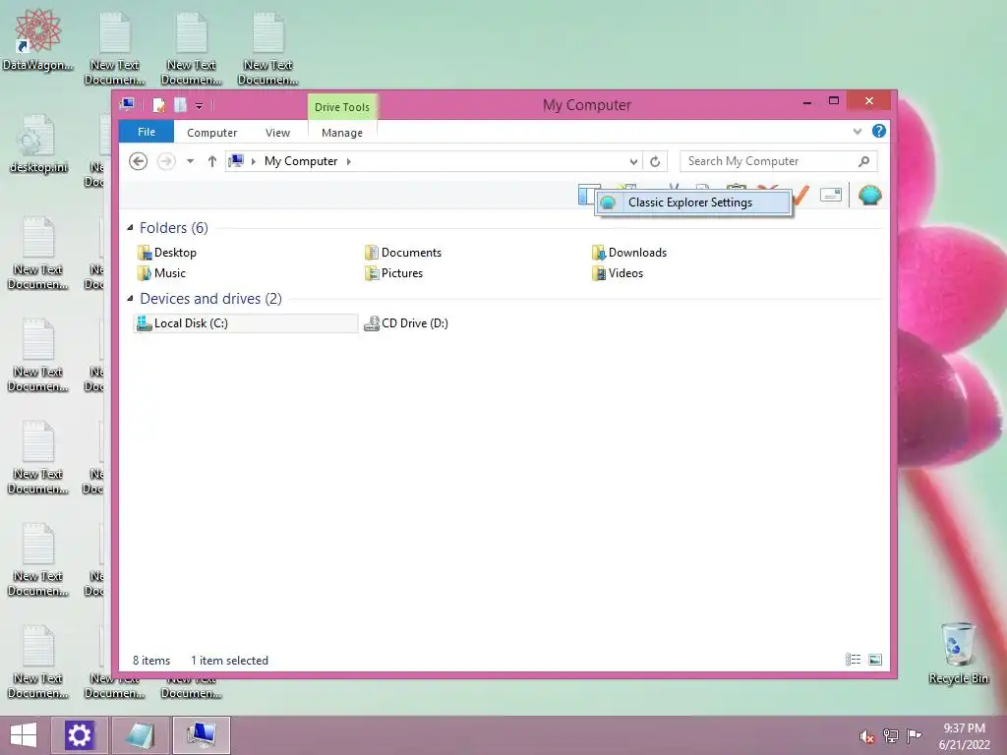Select the Music folder
This screenshot has width=1007, height=755.
[x=161, y=273]
